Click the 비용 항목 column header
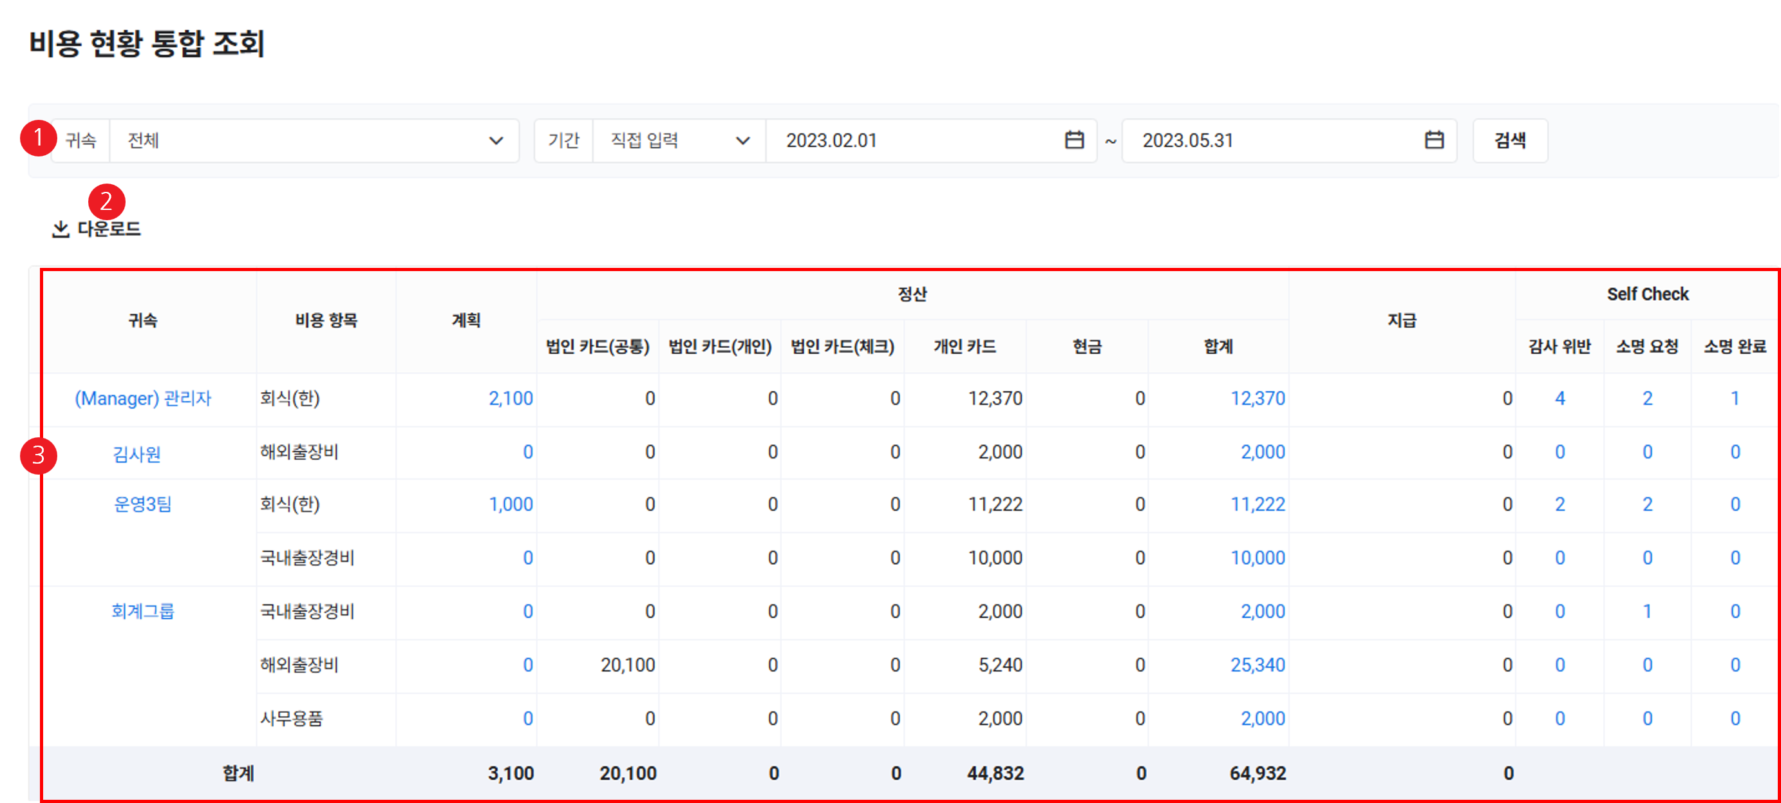Screen dimensions: 1781x803 click(x=326, y=320)
